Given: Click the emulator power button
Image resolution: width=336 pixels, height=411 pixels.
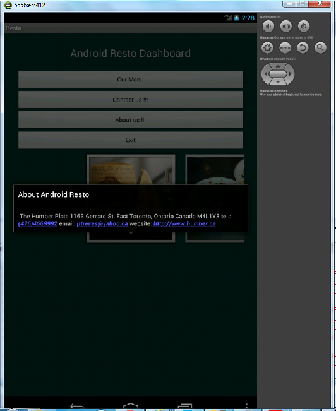Looking at the screenshot, I should [304, 26].
